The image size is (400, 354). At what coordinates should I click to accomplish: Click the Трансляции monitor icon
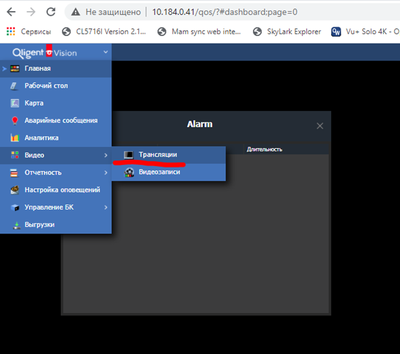128,155
